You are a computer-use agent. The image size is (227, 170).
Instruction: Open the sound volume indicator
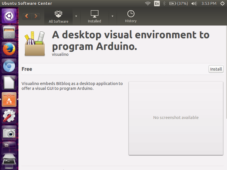pyautogui.click(x=194, y=3)
